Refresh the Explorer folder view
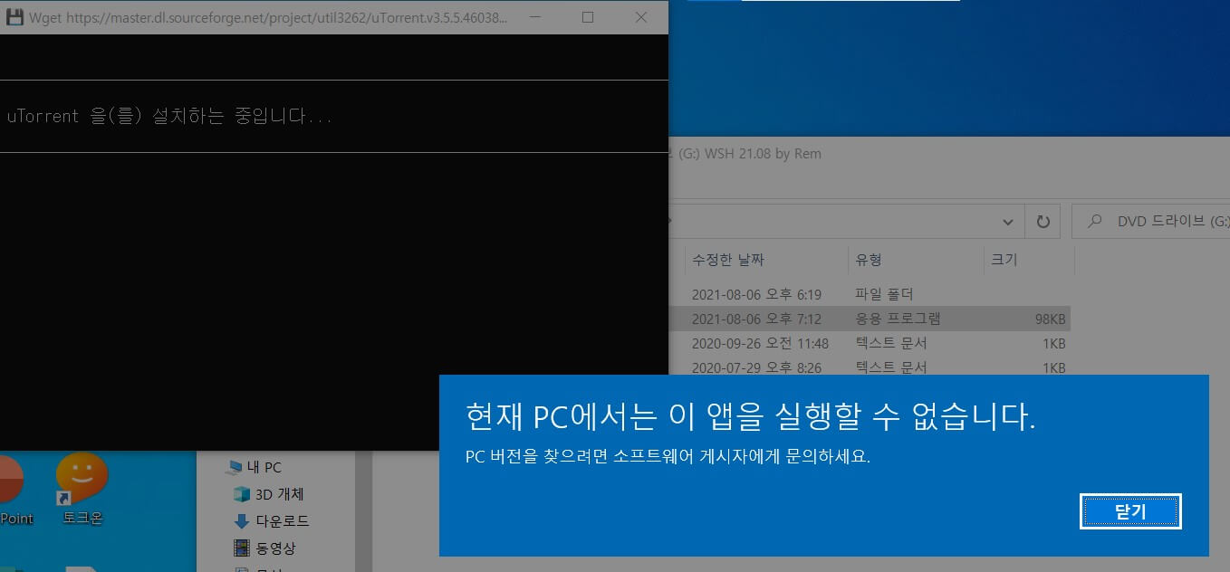Viewport: 1230px width, 572px height. click(x=1043, y=222)
